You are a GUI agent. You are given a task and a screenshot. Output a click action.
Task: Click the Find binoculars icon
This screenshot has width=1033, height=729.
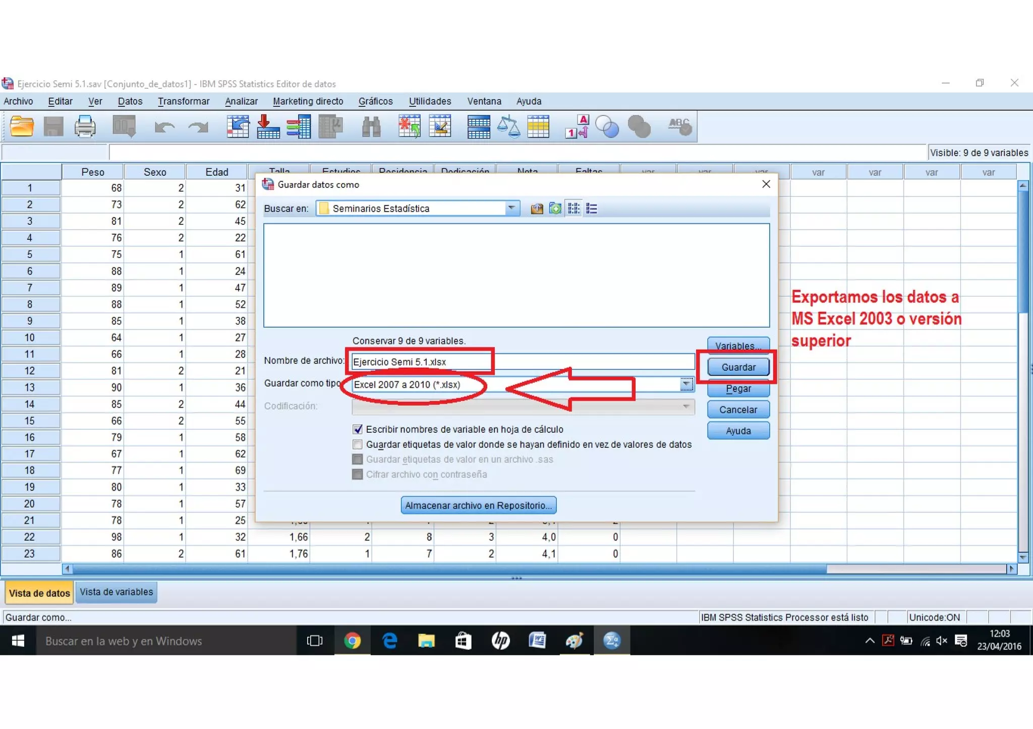371,126
